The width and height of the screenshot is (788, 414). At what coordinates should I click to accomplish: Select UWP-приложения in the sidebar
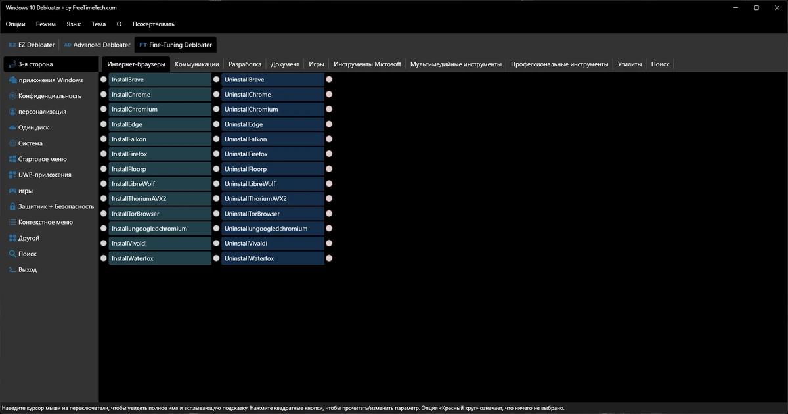[x=51, y=175]
